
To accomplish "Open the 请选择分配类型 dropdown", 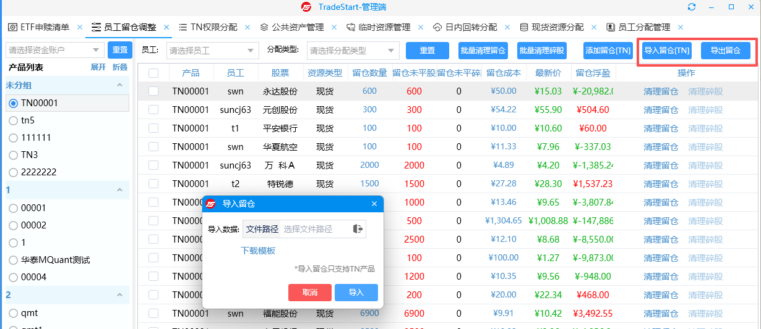I will [353, 50].
